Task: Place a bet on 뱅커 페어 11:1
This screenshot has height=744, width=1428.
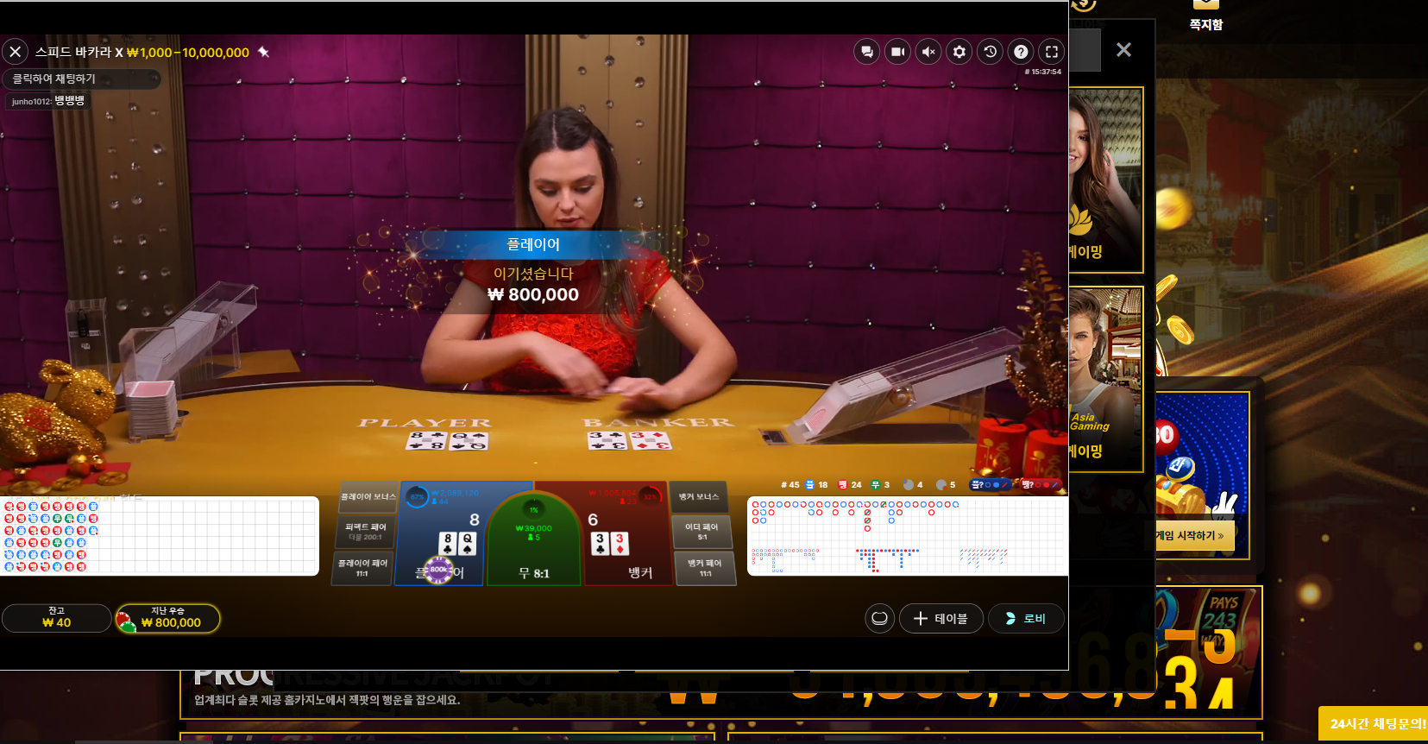Action: (705, 568)
